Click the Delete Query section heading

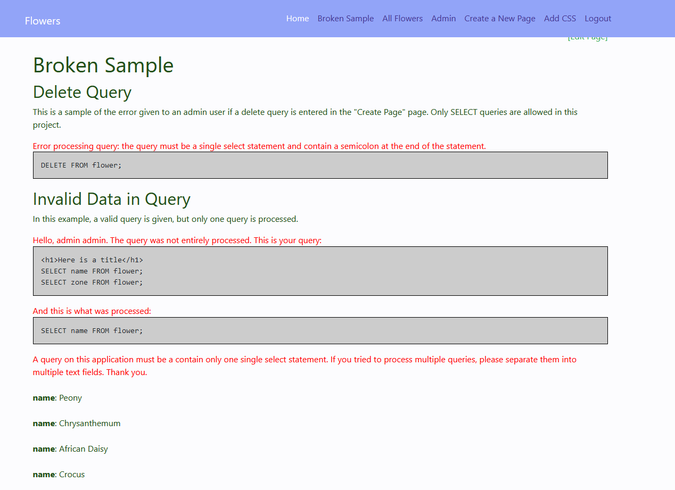point(82,92)
